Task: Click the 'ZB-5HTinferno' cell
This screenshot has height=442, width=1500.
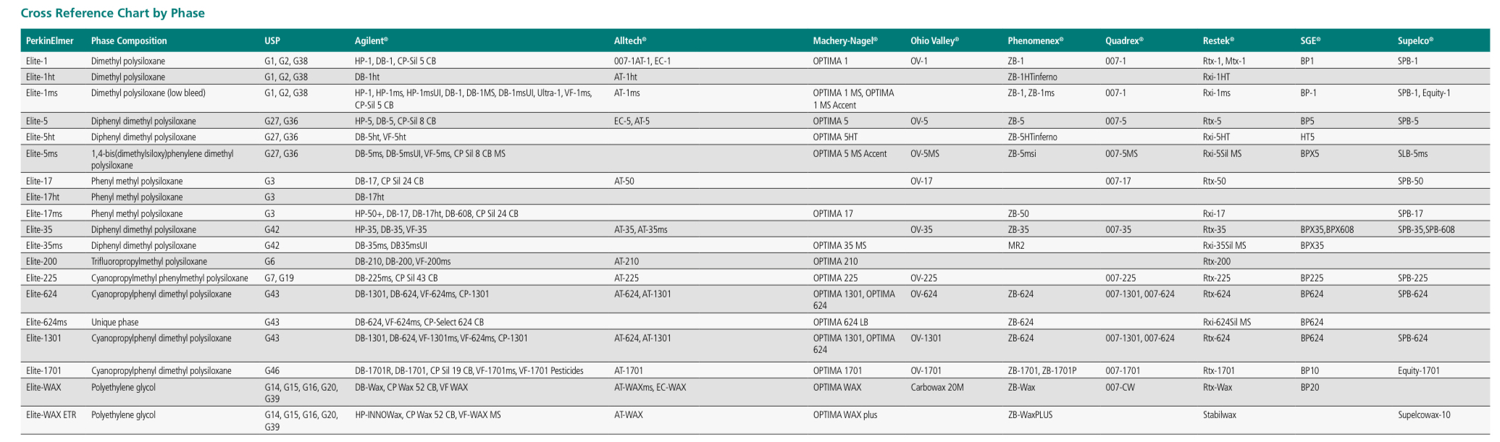Action: pos(1032,137)
